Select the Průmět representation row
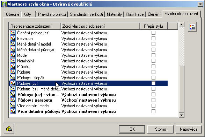 click(88, 67)
